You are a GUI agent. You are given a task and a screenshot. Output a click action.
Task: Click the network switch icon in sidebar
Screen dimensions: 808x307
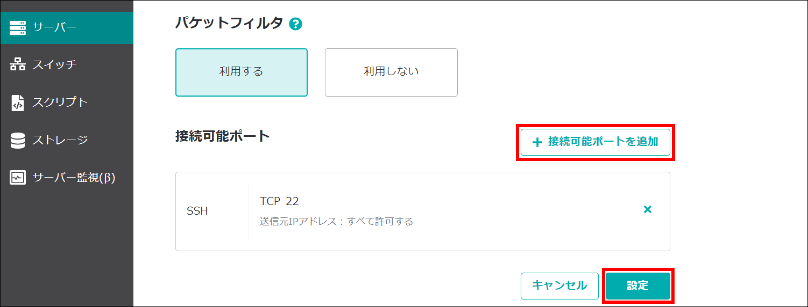point(18,65)
